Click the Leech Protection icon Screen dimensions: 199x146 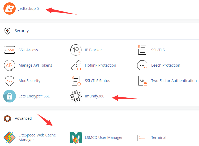(x=142, y=65)
